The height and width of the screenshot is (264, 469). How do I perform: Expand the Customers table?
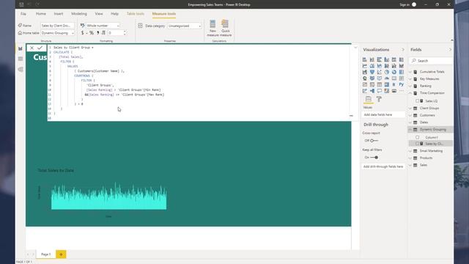410,115
